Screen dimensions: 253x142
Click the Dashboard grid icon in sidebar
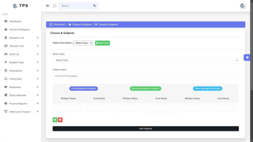[x=6, y=21]
